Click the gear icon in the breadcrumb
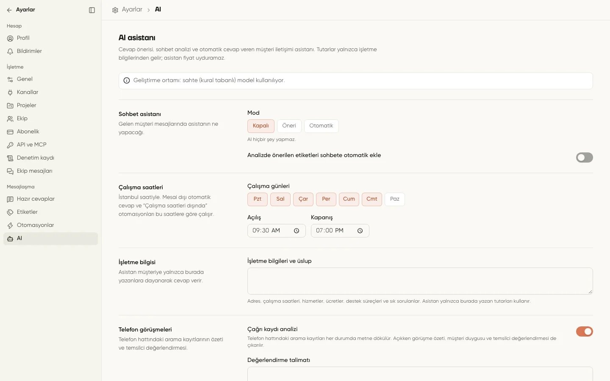Screen dimensions: 610x381 point(115,10)
